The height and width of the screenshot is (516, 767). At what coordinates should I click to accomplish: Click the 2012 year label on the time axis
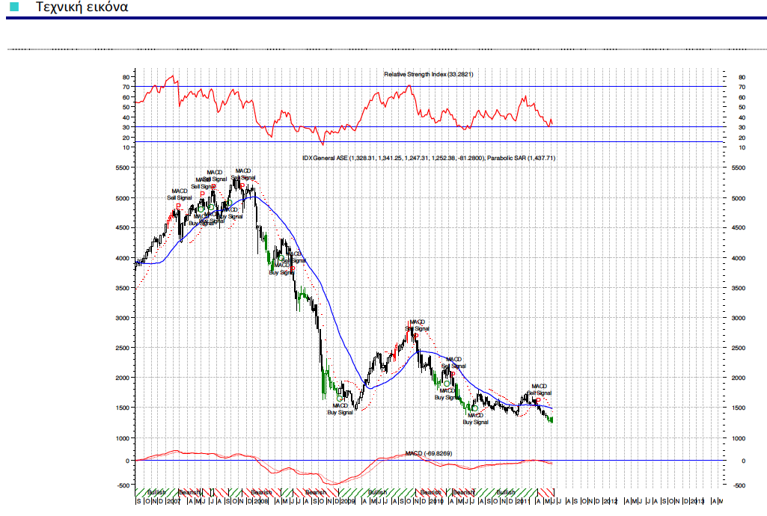click(x=611, y=501)
